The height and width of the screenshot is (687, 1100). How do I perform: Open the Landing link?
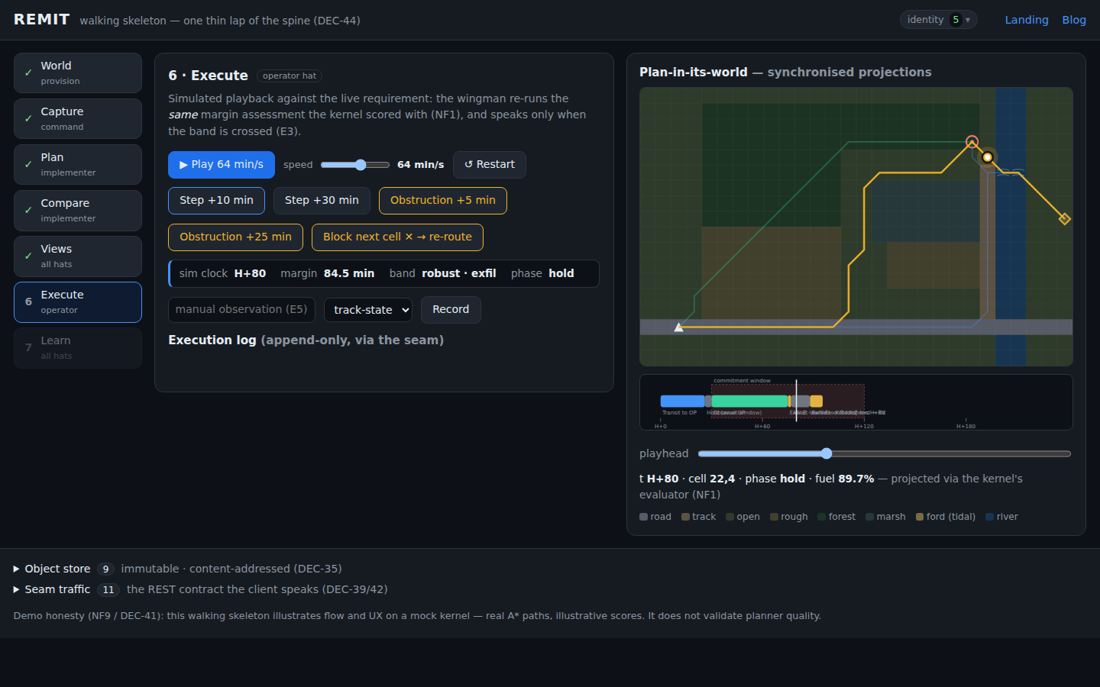coord(1027,20)
